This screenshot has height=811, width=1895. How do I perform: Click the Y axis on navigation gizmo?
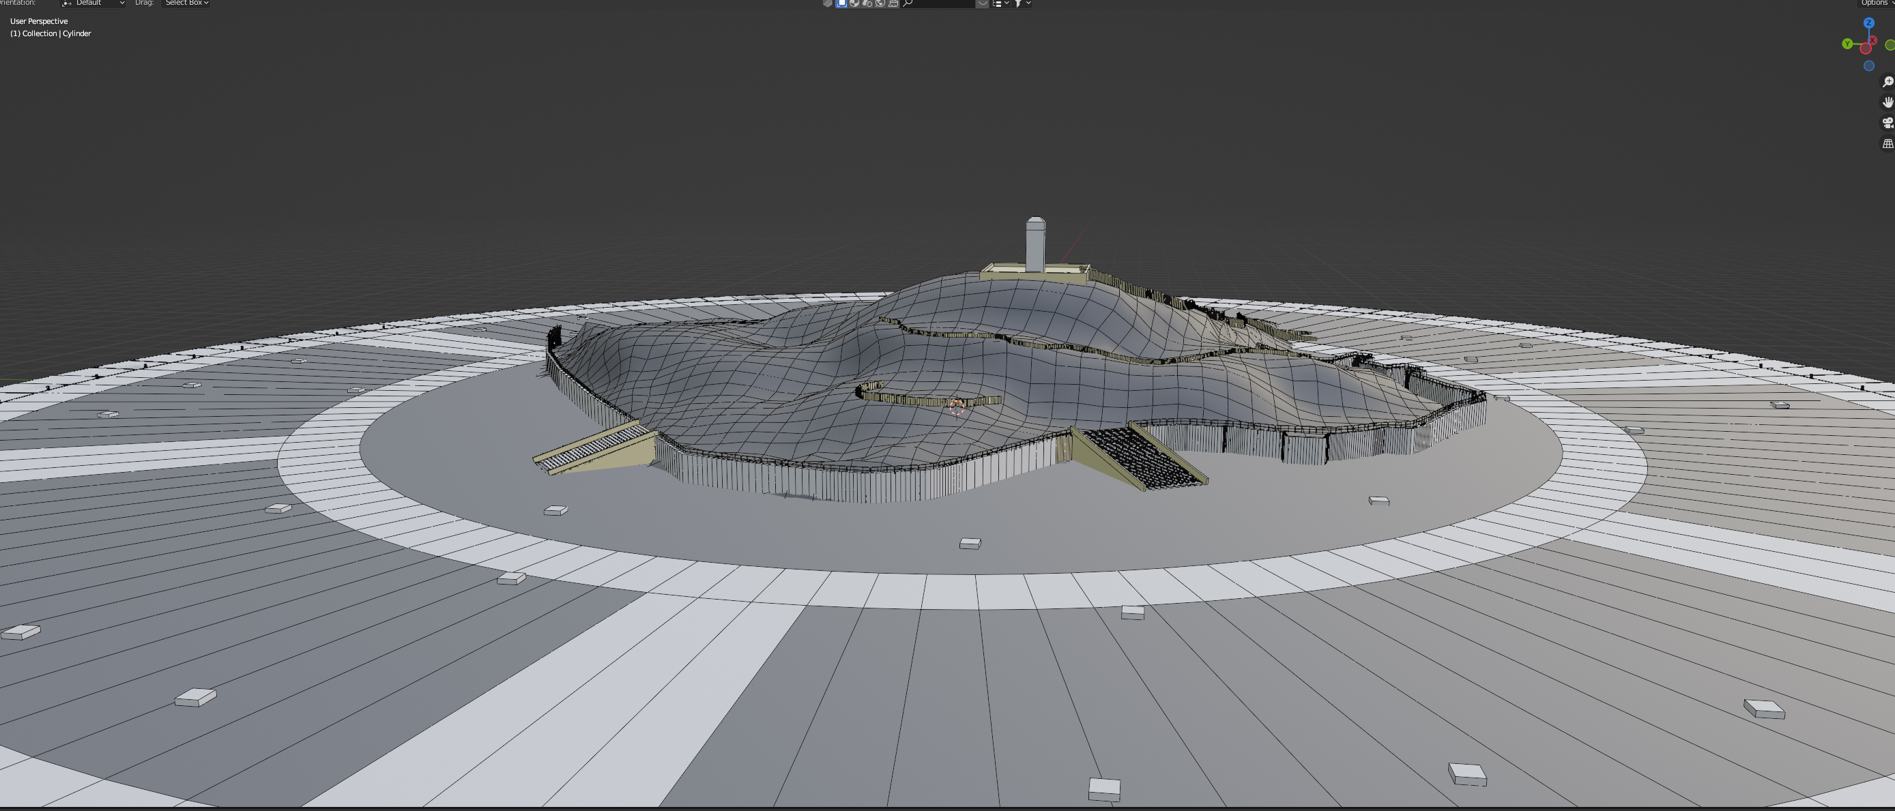[x=1847, y=44]
